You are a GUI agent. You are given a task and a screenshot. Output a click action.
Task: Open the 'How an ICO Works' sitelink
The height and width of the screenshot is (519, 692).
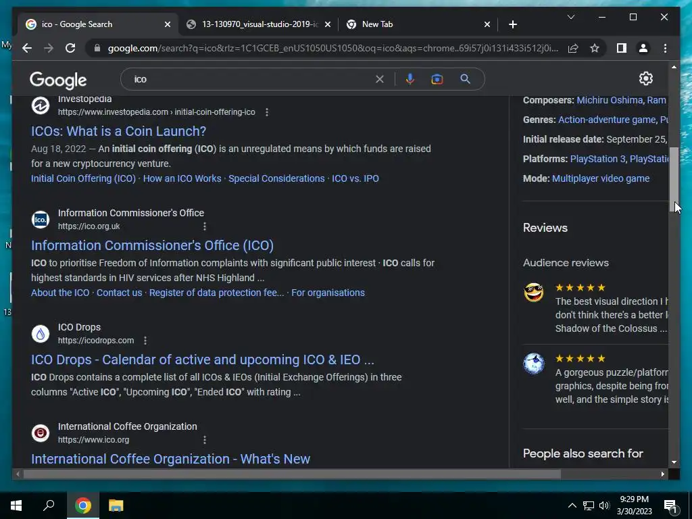(182, 178)
